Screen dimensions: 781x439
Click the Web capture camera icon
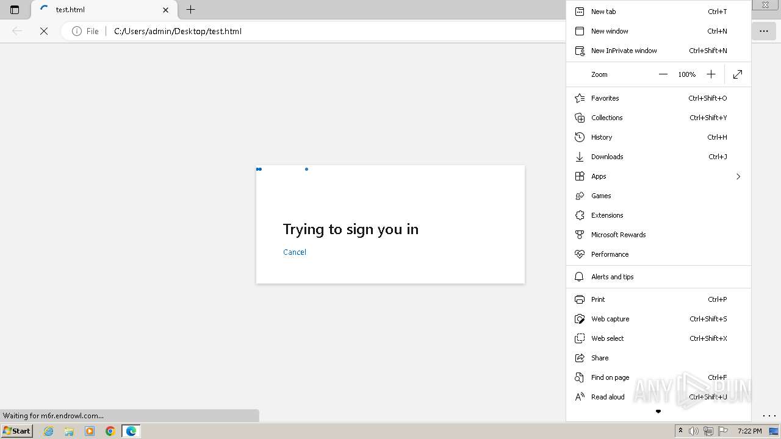(580, 319)
